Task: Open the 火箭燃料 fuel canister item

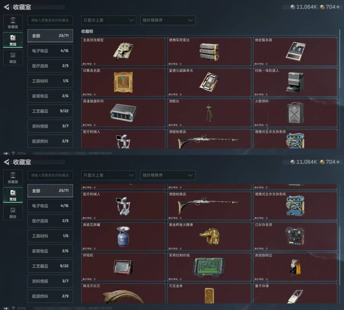Action: tap(295, 113)
